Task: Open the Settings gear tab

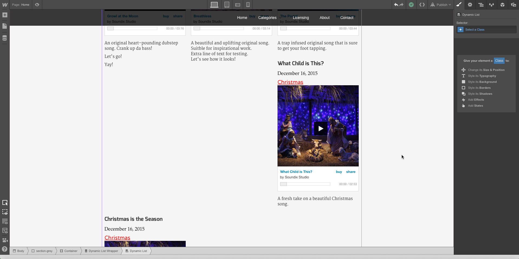Action: coord(470,5)
